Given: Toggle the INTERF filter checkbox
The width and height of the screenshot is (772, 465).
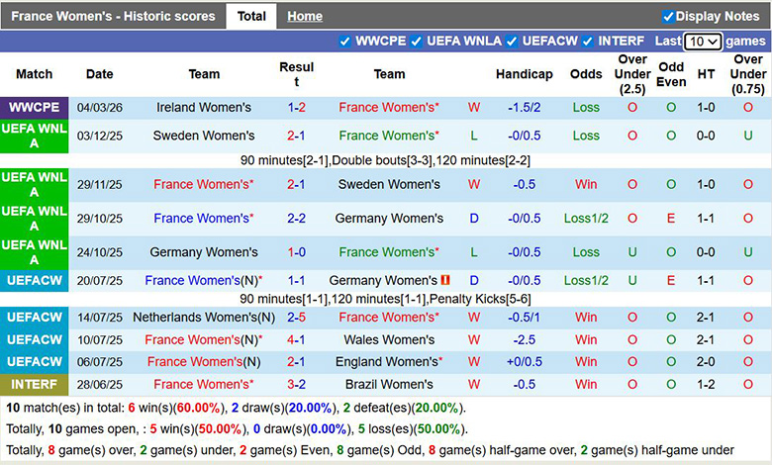Looking at the screenshot, I should click(x=587, y=42).
